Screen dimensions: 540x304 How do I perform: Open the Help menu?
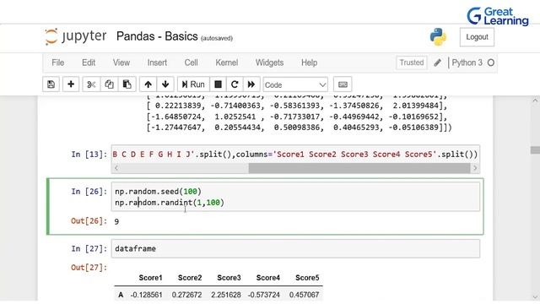[x=310, y=62]
